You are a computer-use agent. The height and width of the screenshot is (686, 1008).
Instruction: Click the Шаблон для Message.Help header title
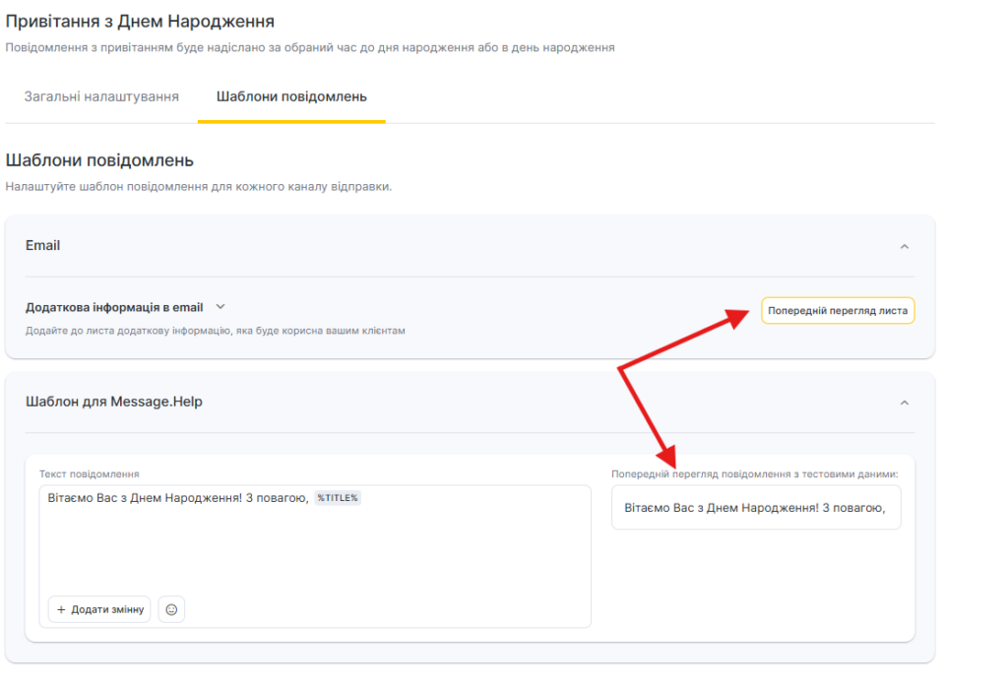[114, 402]
